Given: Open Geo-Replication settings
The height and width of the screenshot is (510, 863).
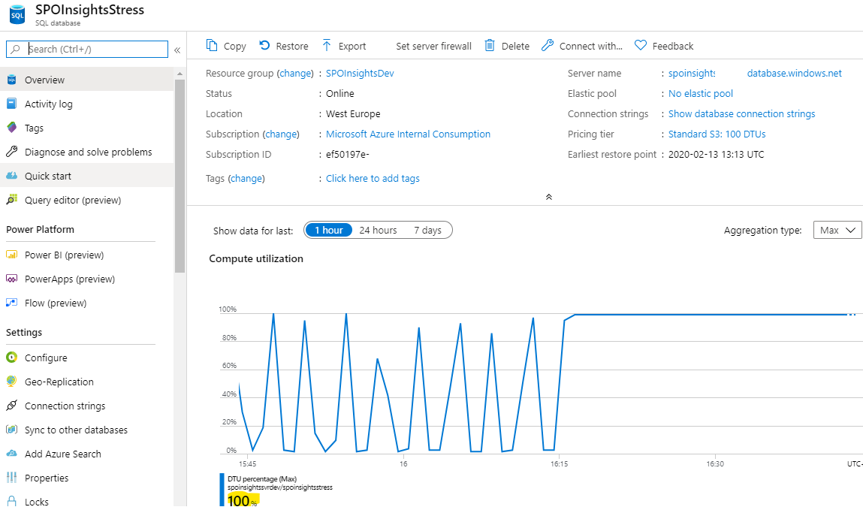Looking at the screenshot, I should 87,382.
